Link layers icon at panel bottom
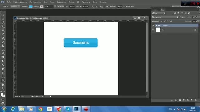Viewport: 200px width, 112px height. tap(172, 100)
